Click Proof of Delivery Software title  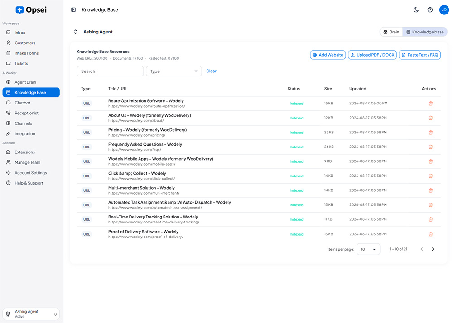[x=143, y=232]
